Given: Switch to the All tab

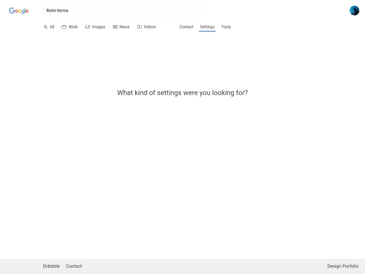Looking at the screenshot, I should tap(49, 27).
